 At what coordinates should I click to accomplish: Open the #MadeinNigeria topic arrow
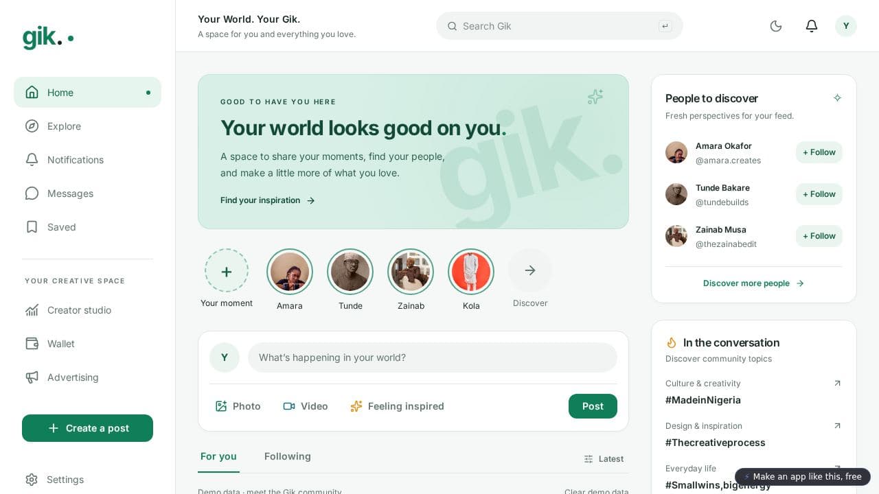point(837,384)
